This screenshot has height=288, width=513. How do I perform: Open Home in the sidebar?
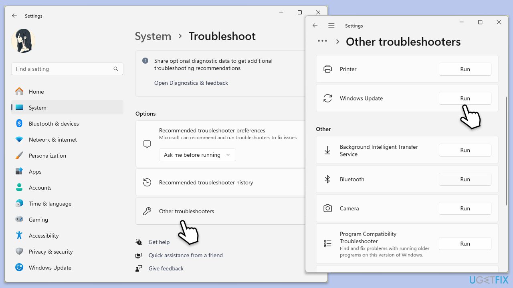click(x=67, y=92)
